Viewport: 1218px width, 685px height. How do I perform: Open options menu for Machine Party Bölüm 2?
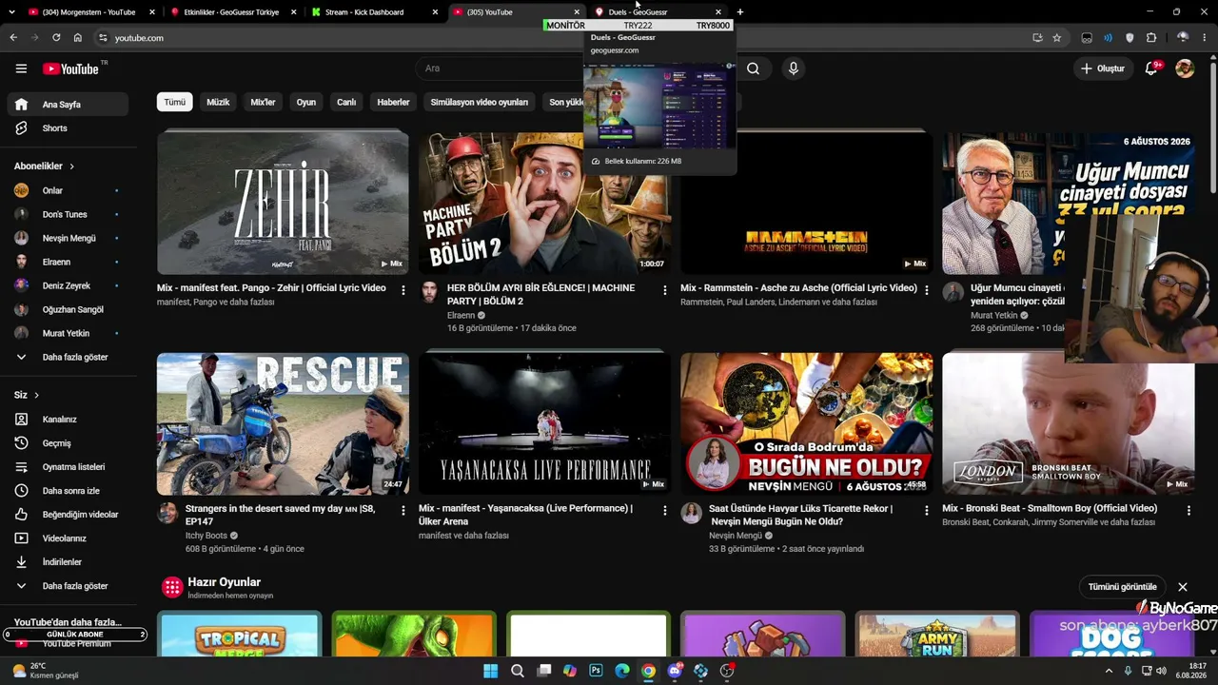(665, 289)
